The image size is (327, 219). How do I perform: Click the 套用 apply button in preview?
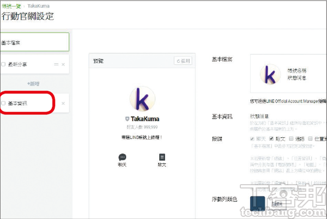[x=183, y=61]
